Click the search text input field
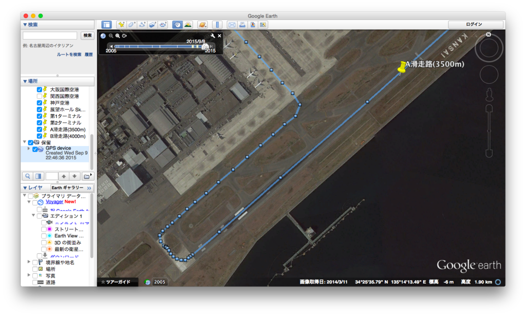The image size is (526, 316). coord(50,35)
